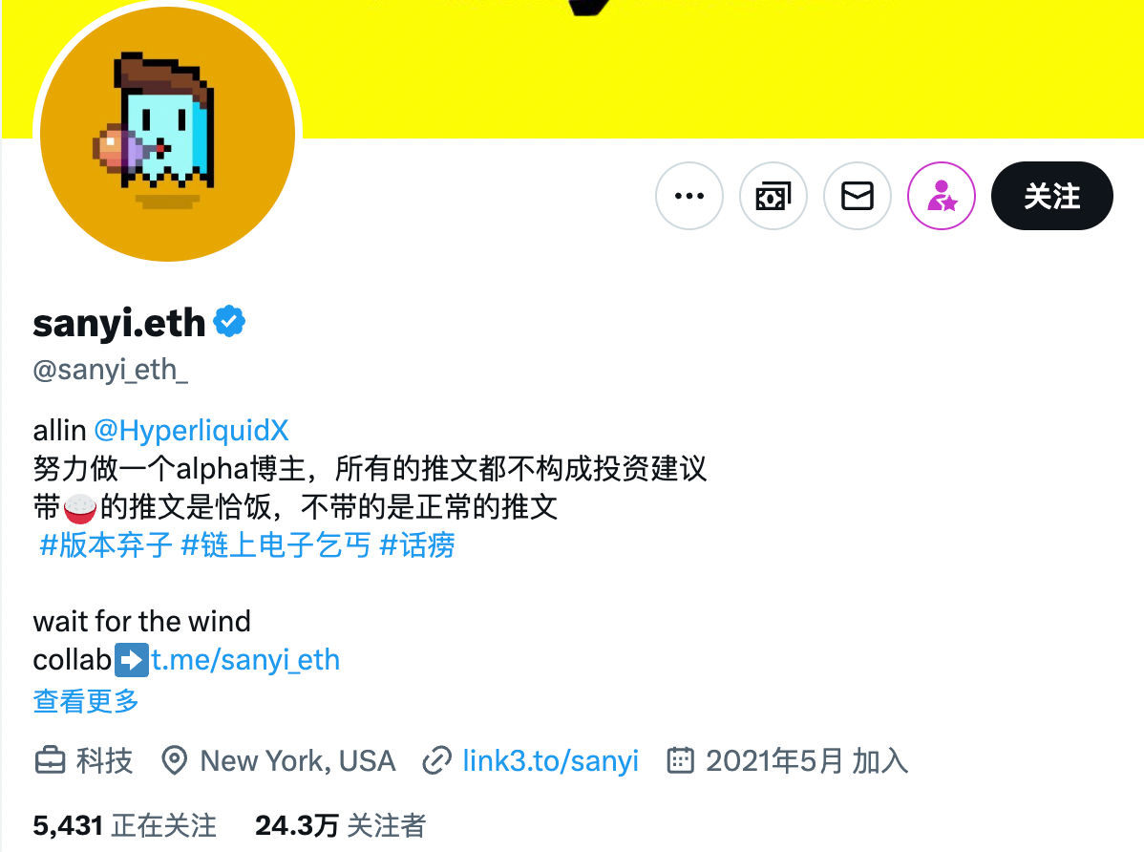This screenshot has height=852, width=1144.
Task: Expand bio with 查看更多
Action: (x=85, y=701)
